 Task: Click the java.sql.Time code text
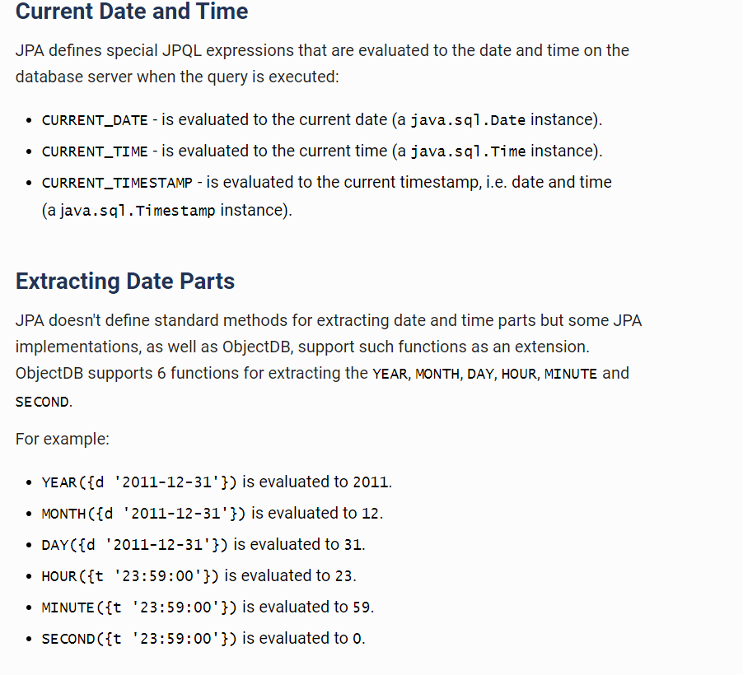click(x=467, y=151)
